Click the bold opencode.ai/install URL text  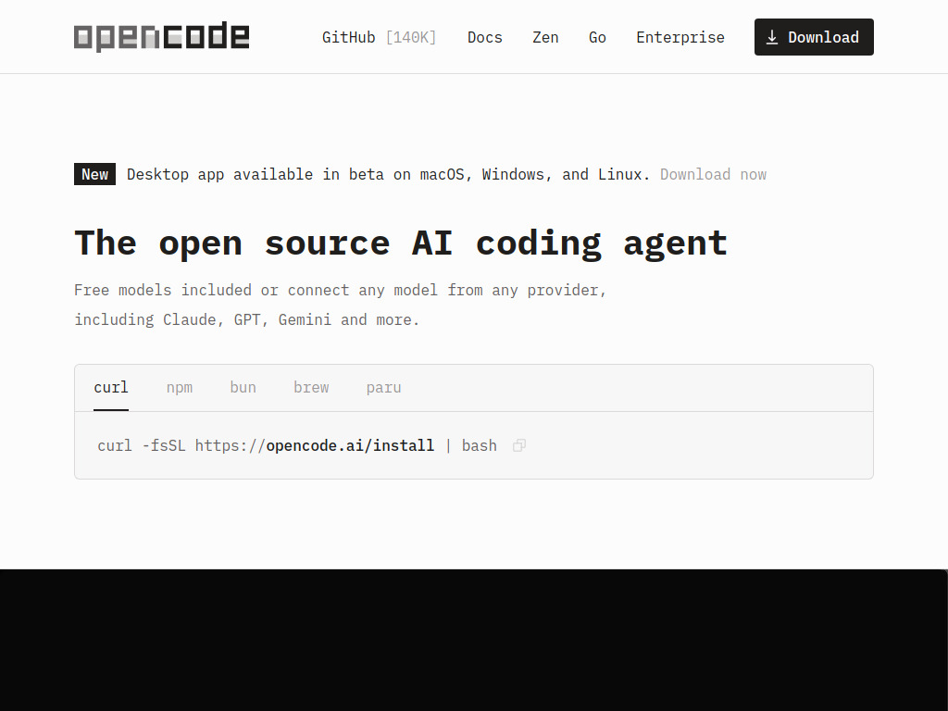click(x=350, y=445)
